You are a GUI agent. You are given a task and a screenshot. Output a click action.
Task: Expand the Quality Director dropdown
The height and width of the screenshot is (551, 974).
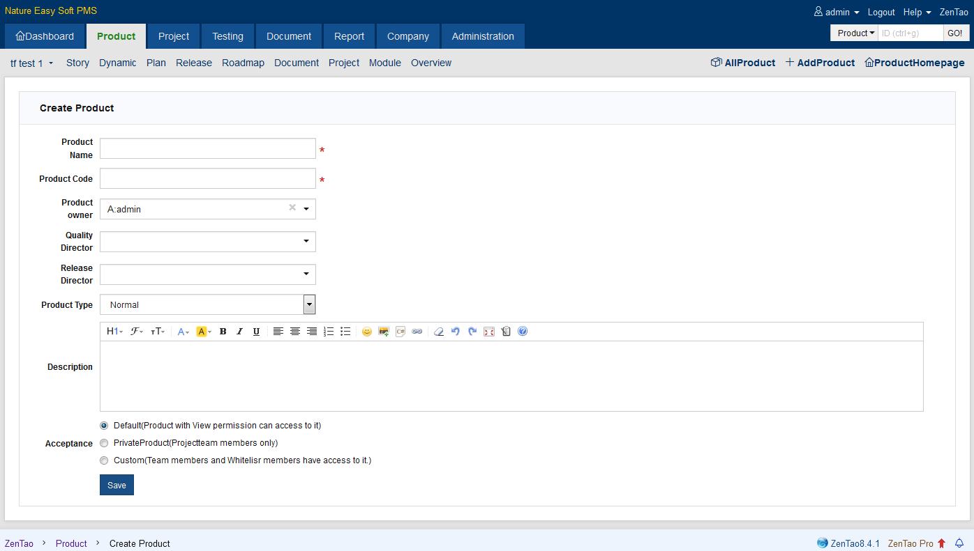306,242
